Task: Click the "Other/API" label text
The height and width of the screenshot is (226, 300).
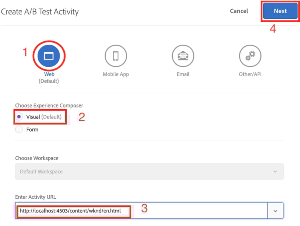Action: (x=250, y=74)
